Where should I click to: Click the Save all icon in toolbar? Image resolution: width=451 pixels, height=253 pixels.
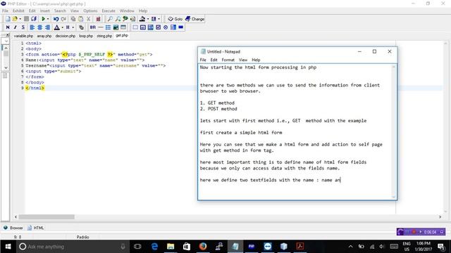(34, 19)
